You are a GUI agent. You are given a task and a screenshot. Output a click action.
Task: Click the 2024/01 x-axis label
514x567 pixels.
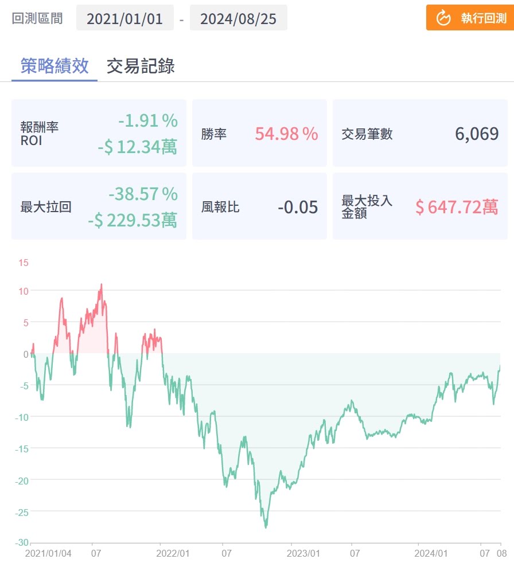pyautogui.click(x=431, y=554)
